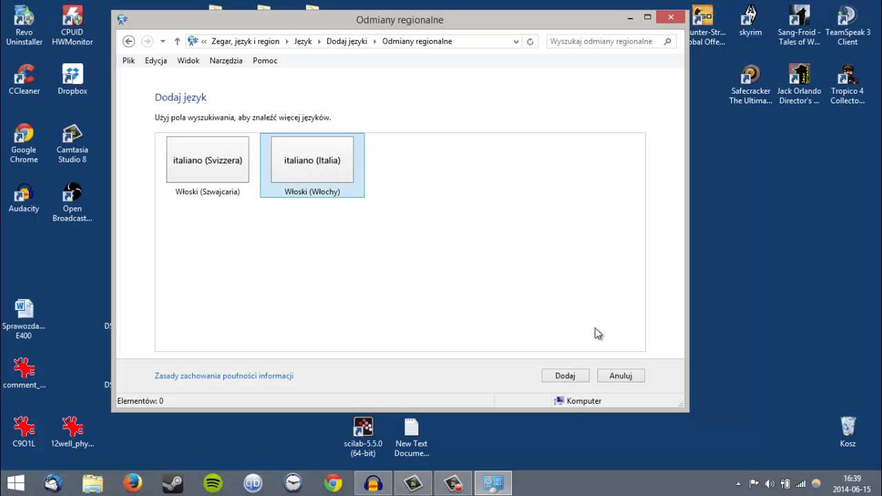Click the search field for Odmiany regionalne
This screenshot has height=496, width=882.
coord(602,41)
